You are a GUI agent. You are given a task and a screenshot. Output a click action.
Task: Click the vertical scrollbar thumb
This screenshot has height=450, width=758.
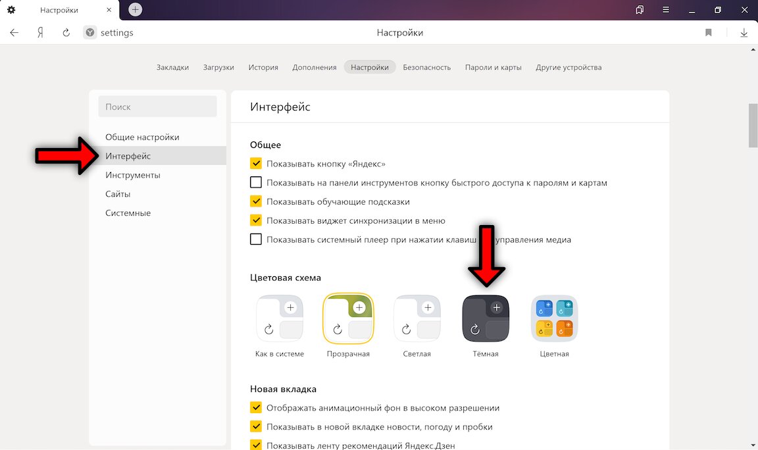(753, 125)
